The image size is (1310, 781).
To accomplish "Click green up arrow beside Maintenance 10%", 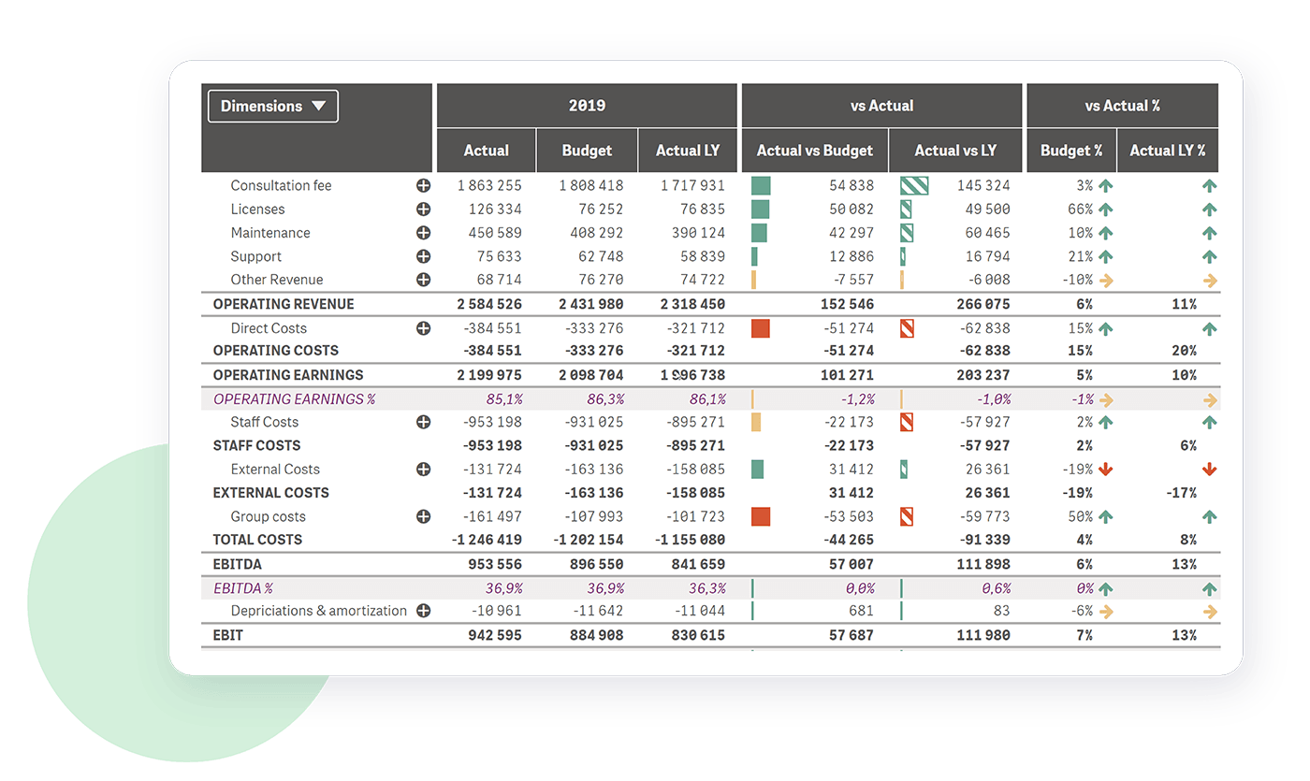I will point(1106,233).
